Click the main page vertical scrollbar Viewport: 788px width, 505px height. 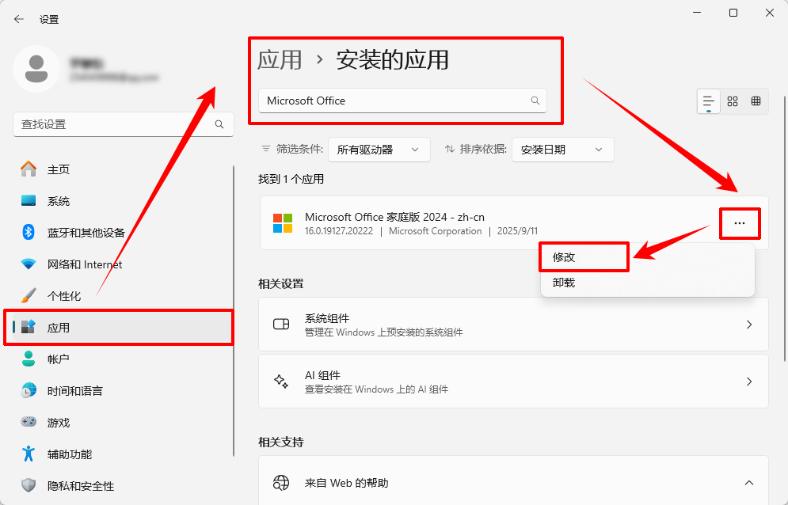pyautogui.click(x=785, y=228)
